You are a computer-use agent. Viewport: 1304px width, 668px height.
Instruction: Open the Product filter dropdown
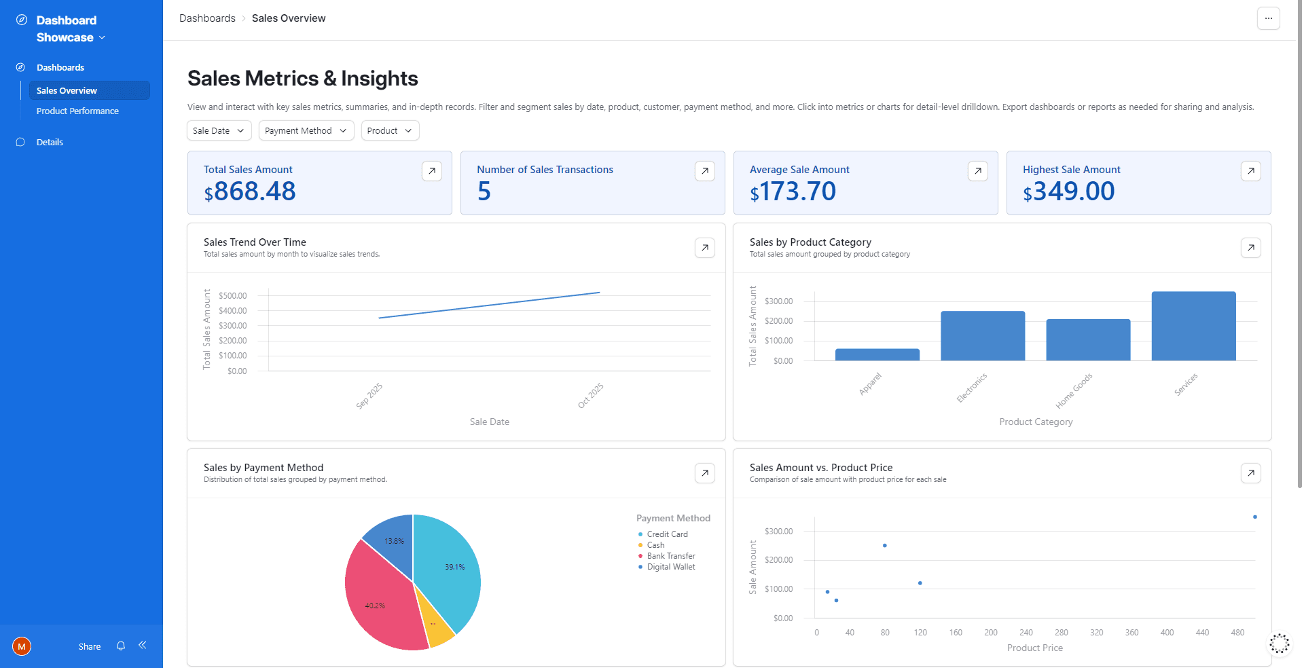390,130
